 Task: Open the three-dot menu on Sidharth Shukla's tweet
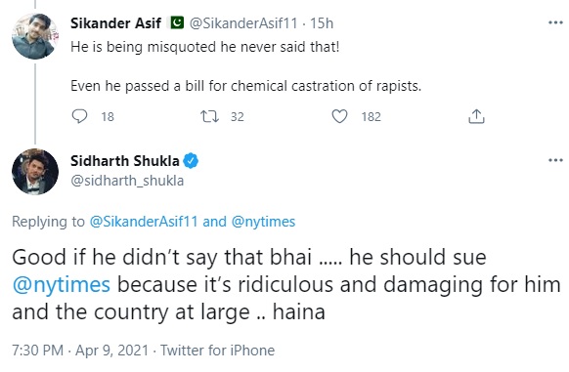tap(555, 160)
